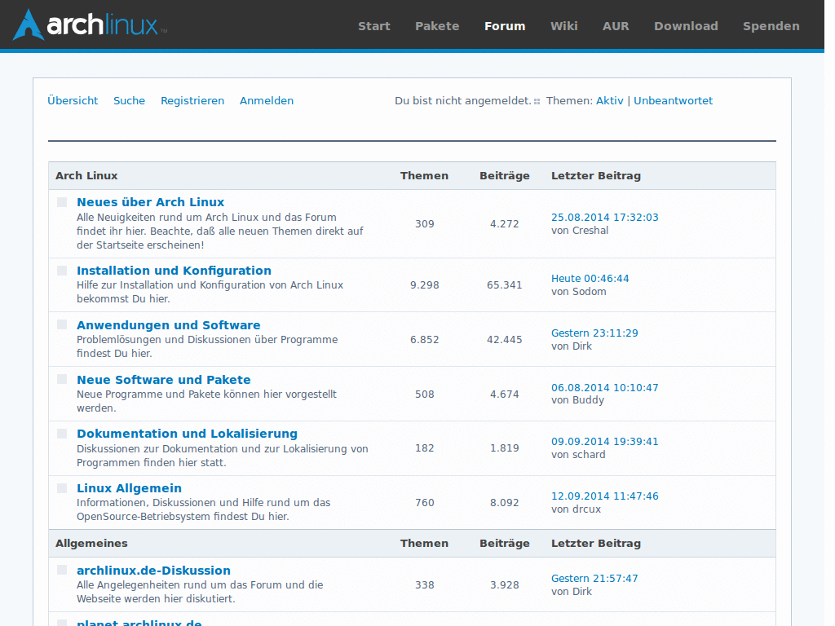Click the Anmelden login link
The width and height of the screenshot is (835, 626).
[x=267, y=100]
